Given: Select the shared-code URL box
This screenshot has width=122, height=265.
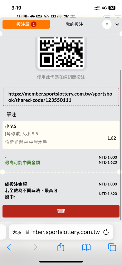Looking at the screenshot, I should tap(61, 97).
